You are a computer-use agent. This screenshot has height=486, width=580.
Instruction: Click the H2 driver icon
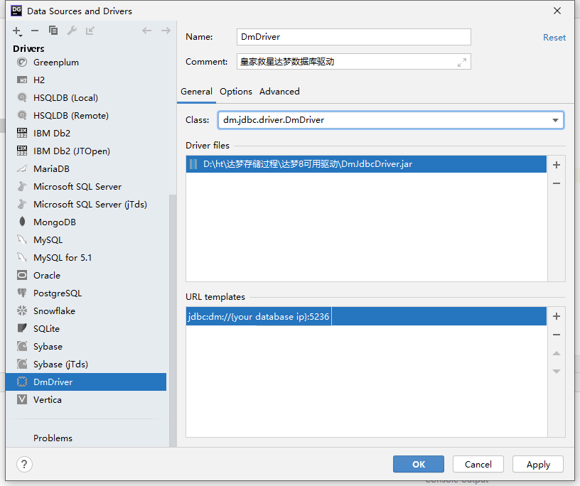click(x=22, y=80)
